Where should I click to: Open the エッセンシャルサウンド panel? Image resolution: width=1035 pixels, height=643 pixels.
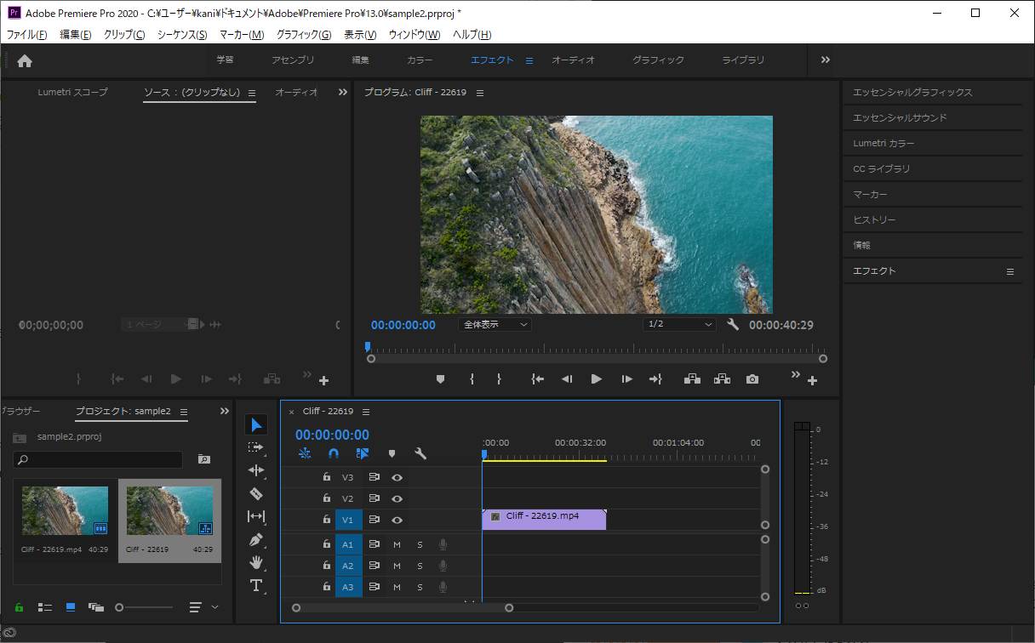(x=900, y=118)
